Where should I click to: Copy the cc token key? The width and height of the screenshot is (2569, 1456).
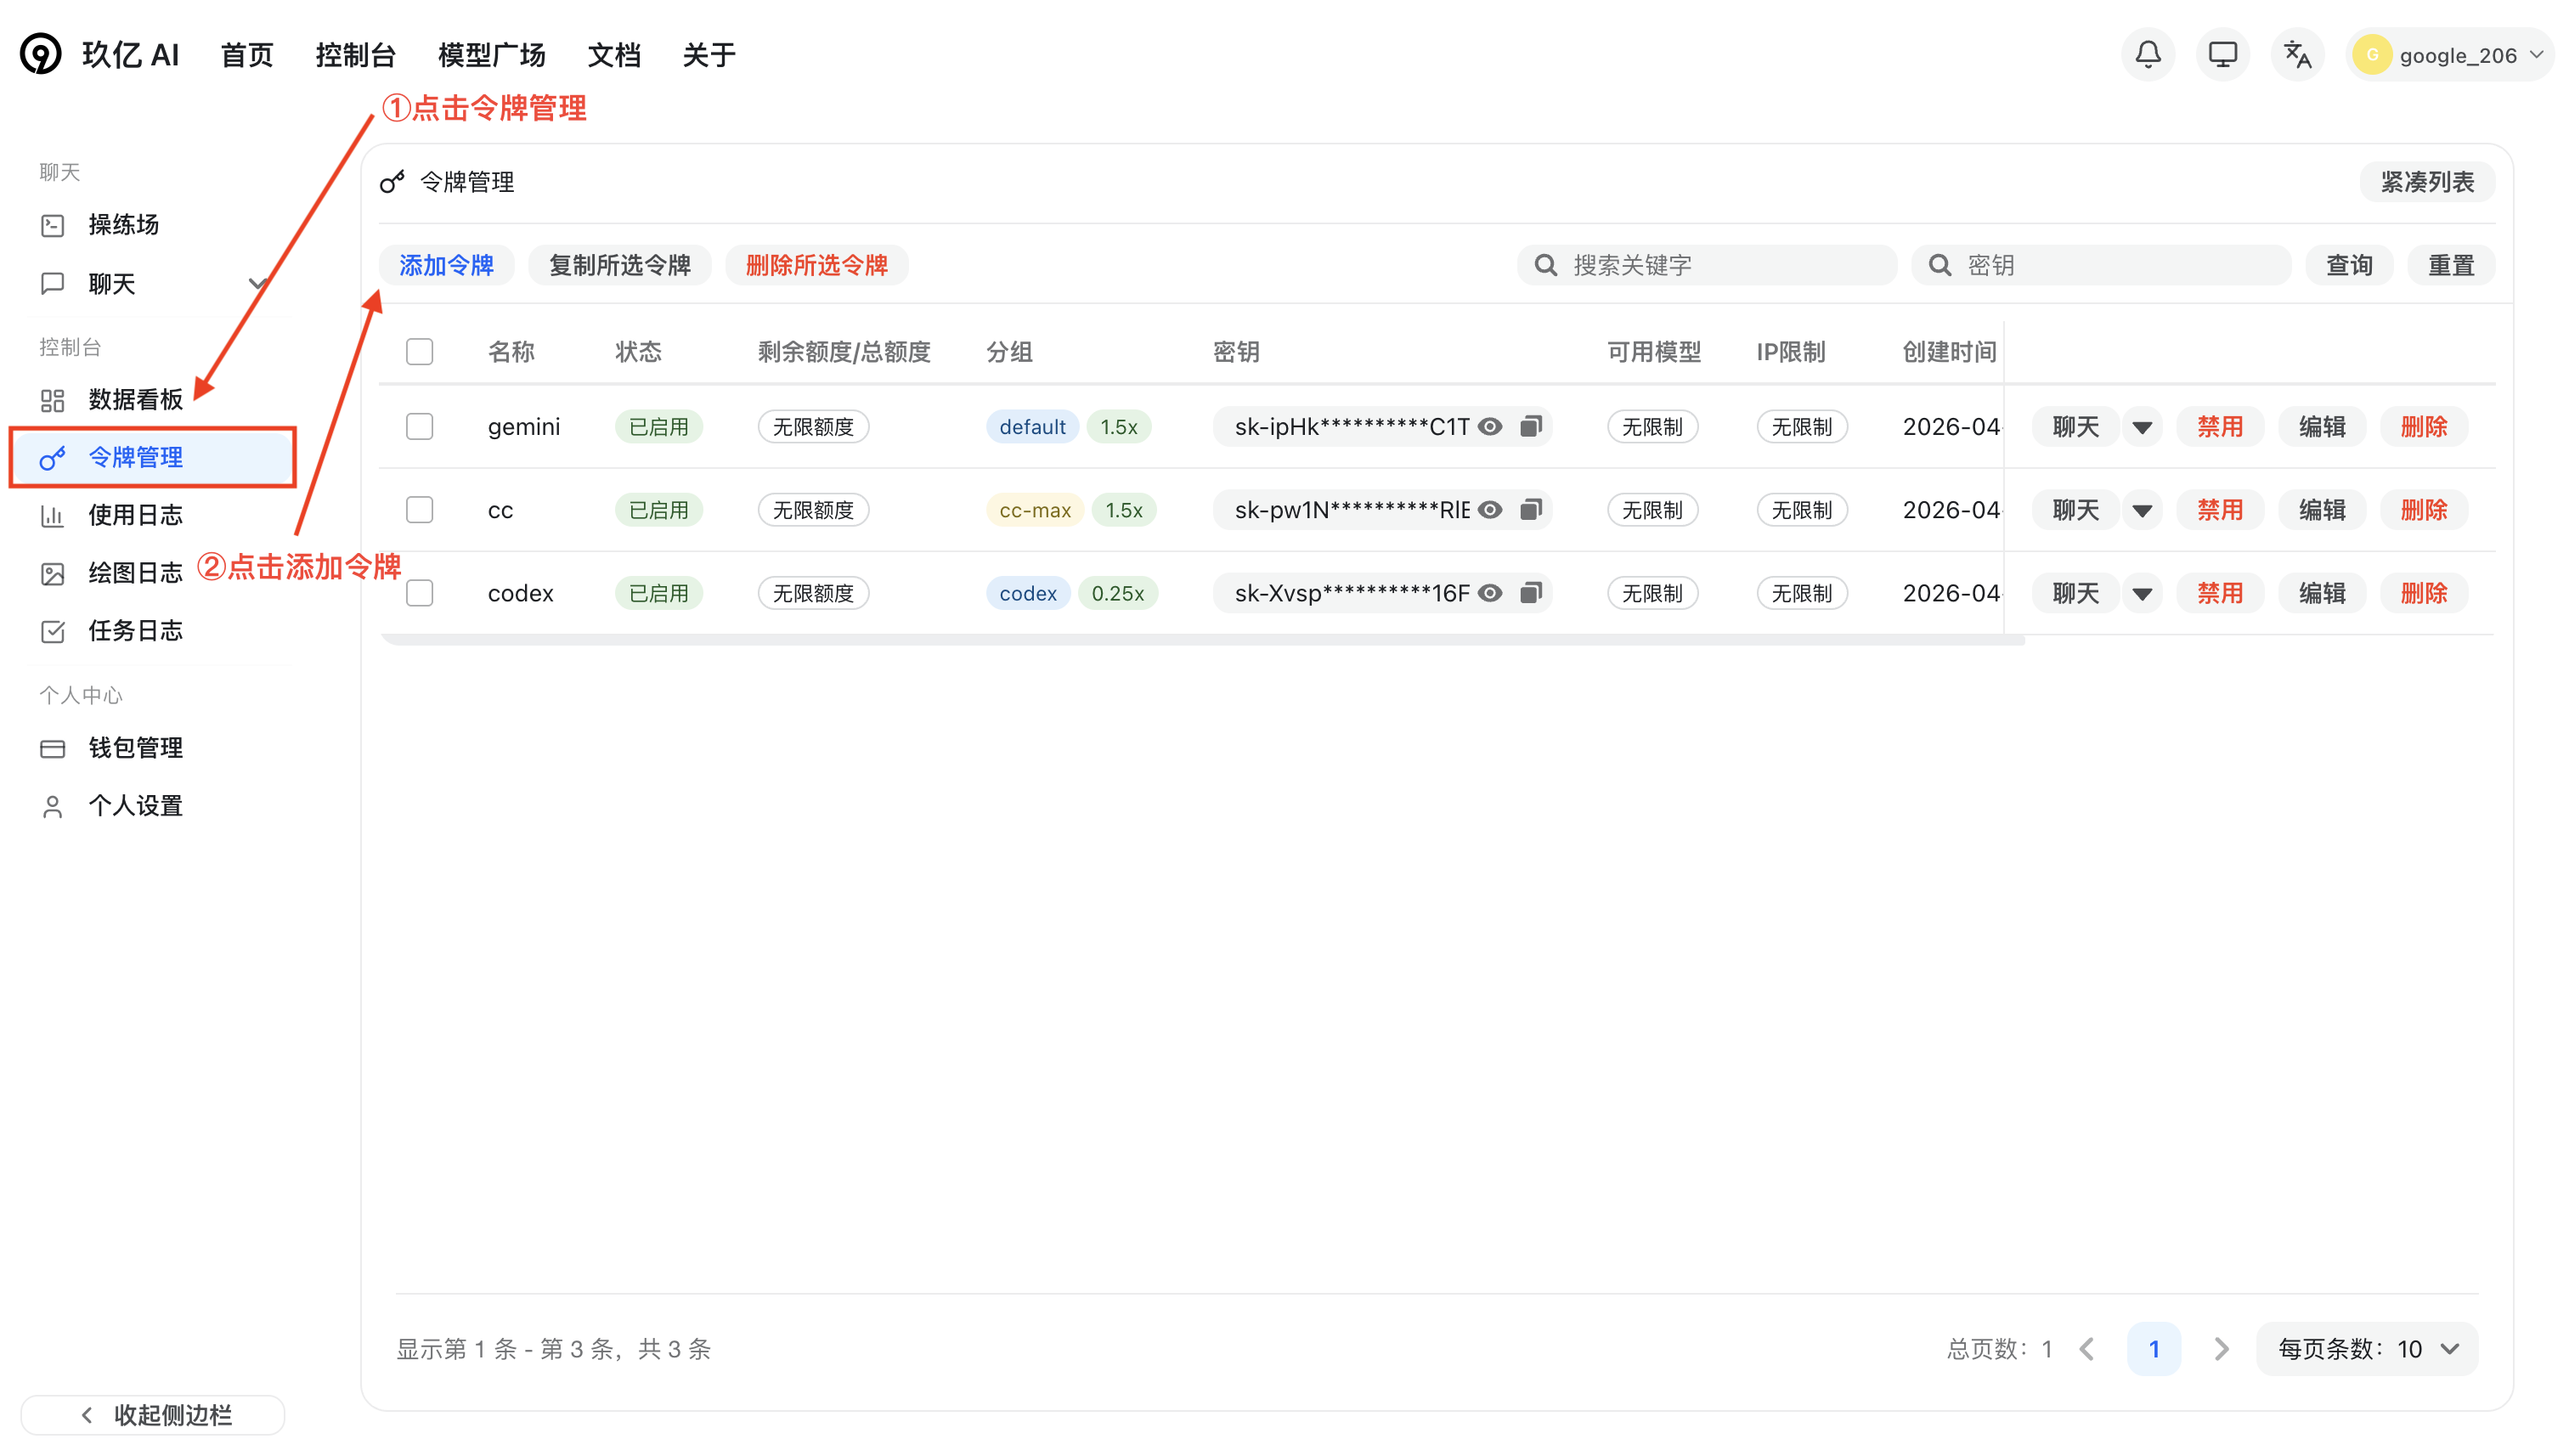1530,510
